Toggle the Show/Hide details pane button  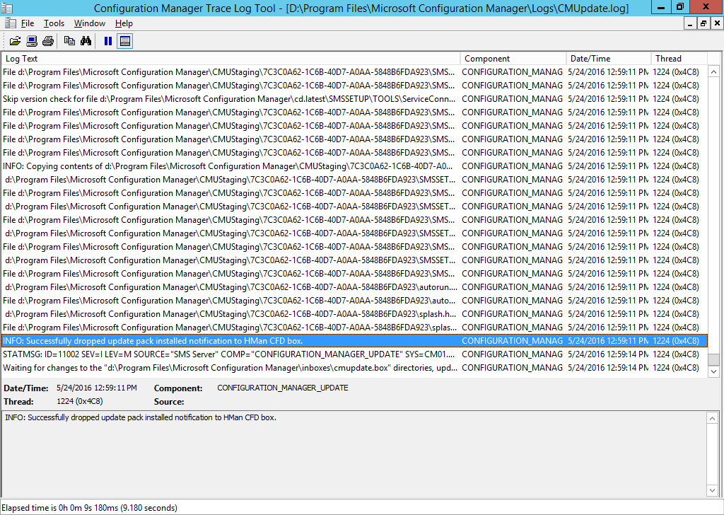124,41
